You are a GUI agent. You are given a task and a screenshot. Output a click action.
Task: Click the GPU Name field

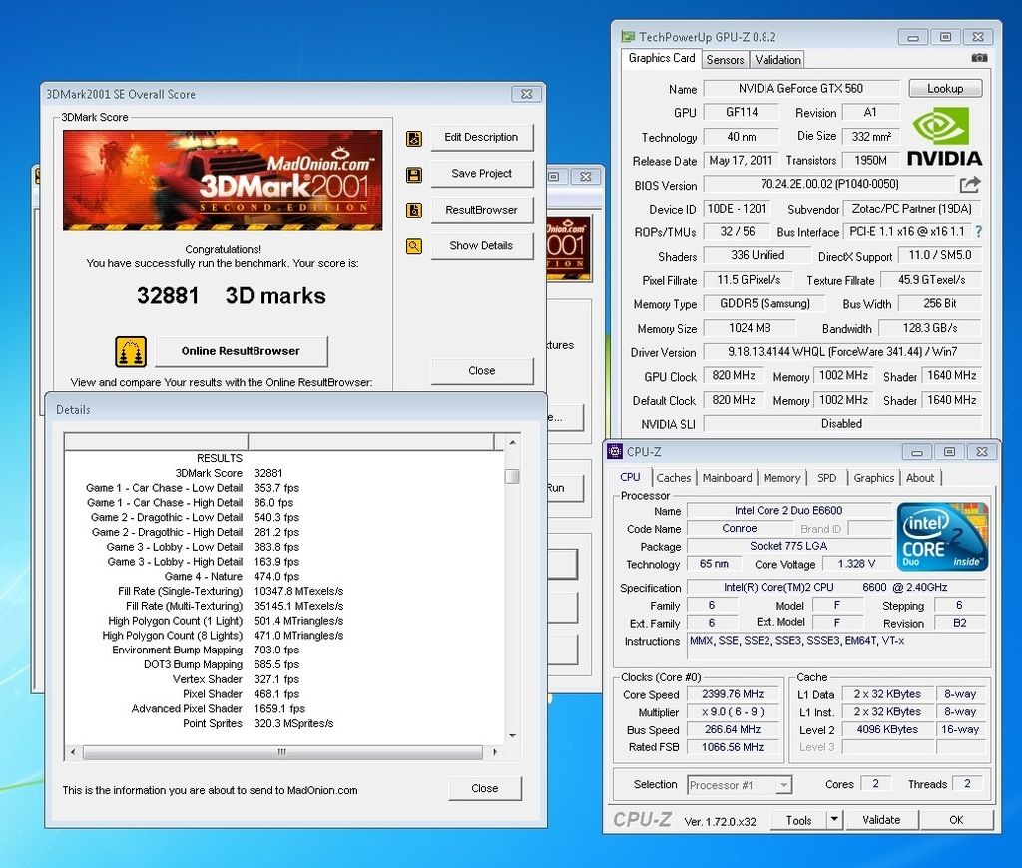click(x=801, y=89)
